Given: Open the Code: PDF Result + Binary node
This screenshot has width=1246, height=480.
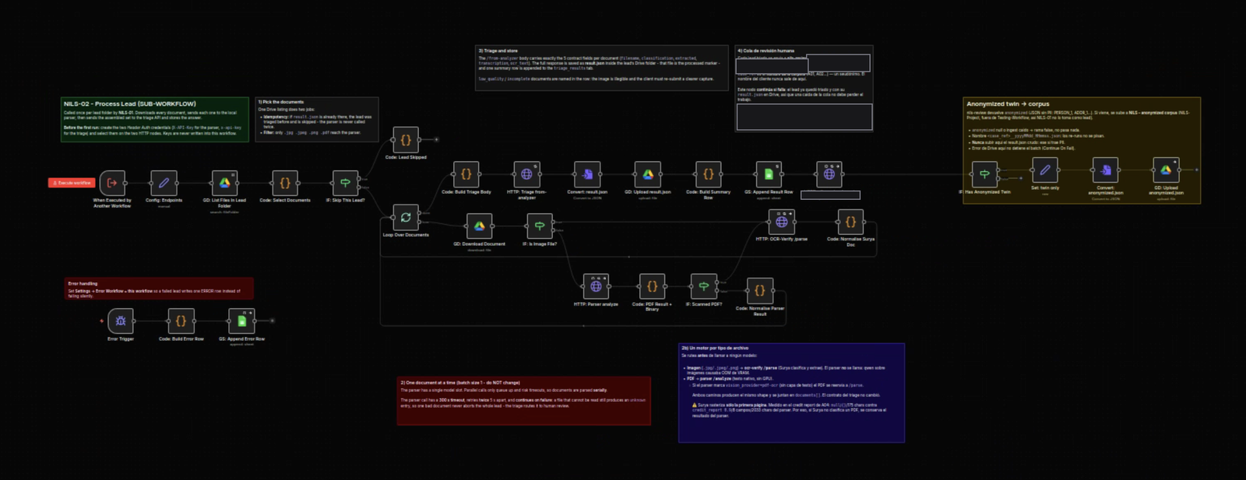Looking at the screenshot, I should (x=652, y=286).
